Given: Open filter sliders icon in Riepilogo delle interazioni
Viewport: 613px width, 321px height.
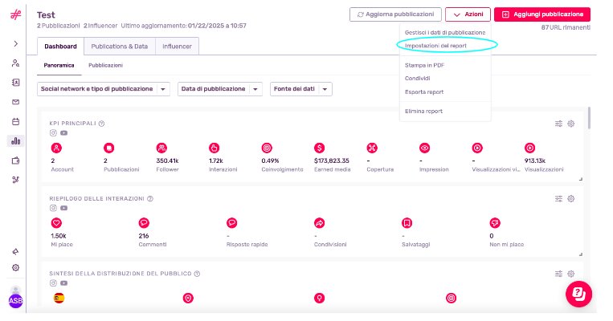Looking at the screenshot, I should (x=558, y=199).
